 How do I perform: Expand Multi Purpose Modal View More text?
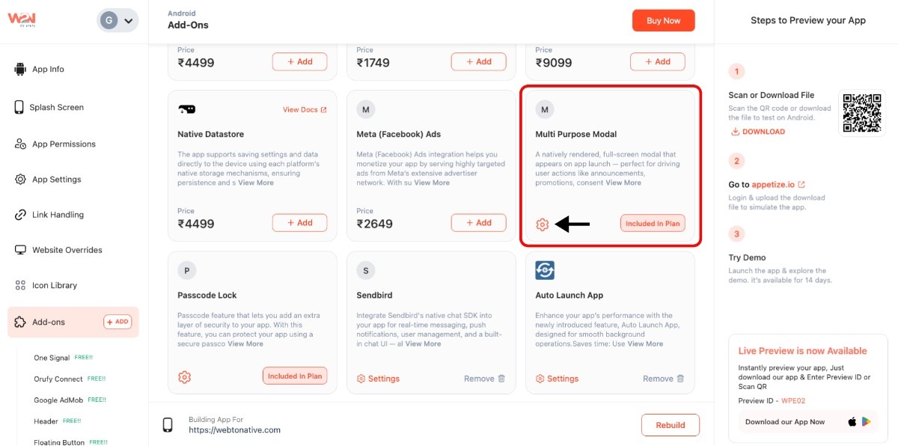click(623, 183)
